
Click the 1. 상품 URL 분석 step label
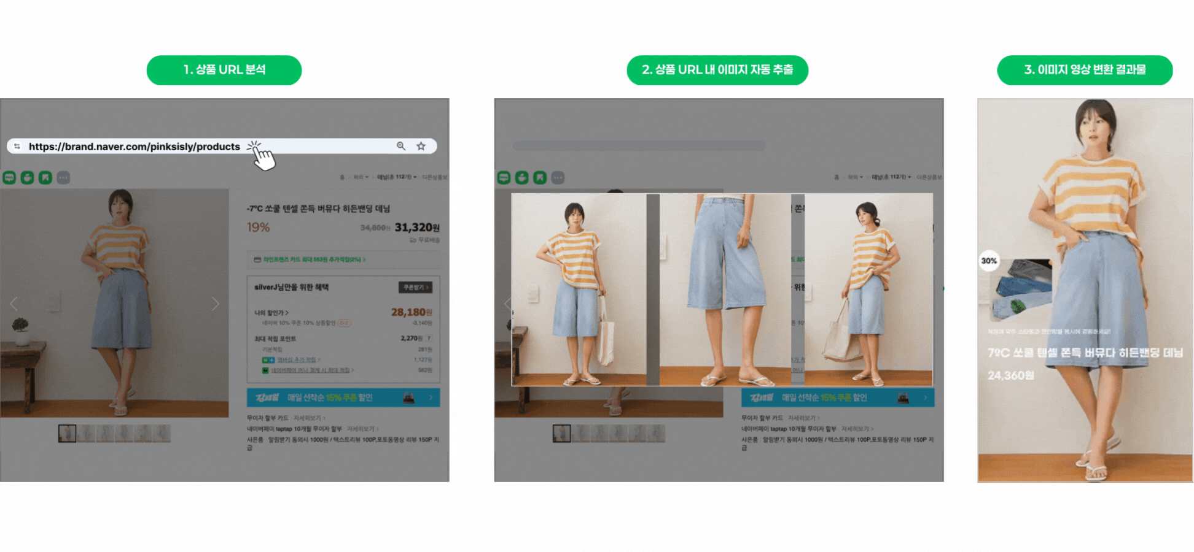coord(224,70)
